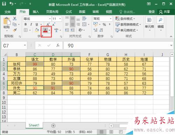Increase font size with larger A

coord(48,24)
